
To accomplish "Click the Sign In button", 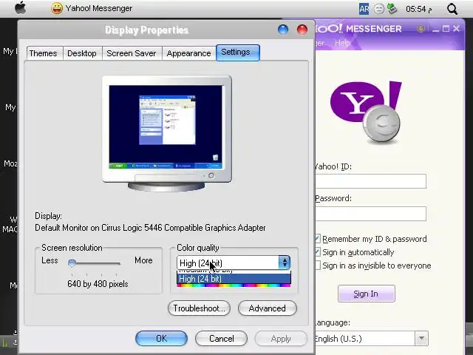I will point(367,294).
